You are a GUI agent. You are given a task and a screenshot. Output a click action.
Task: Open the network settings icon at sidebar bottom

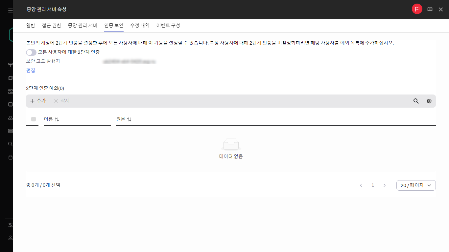coord(10,225)
